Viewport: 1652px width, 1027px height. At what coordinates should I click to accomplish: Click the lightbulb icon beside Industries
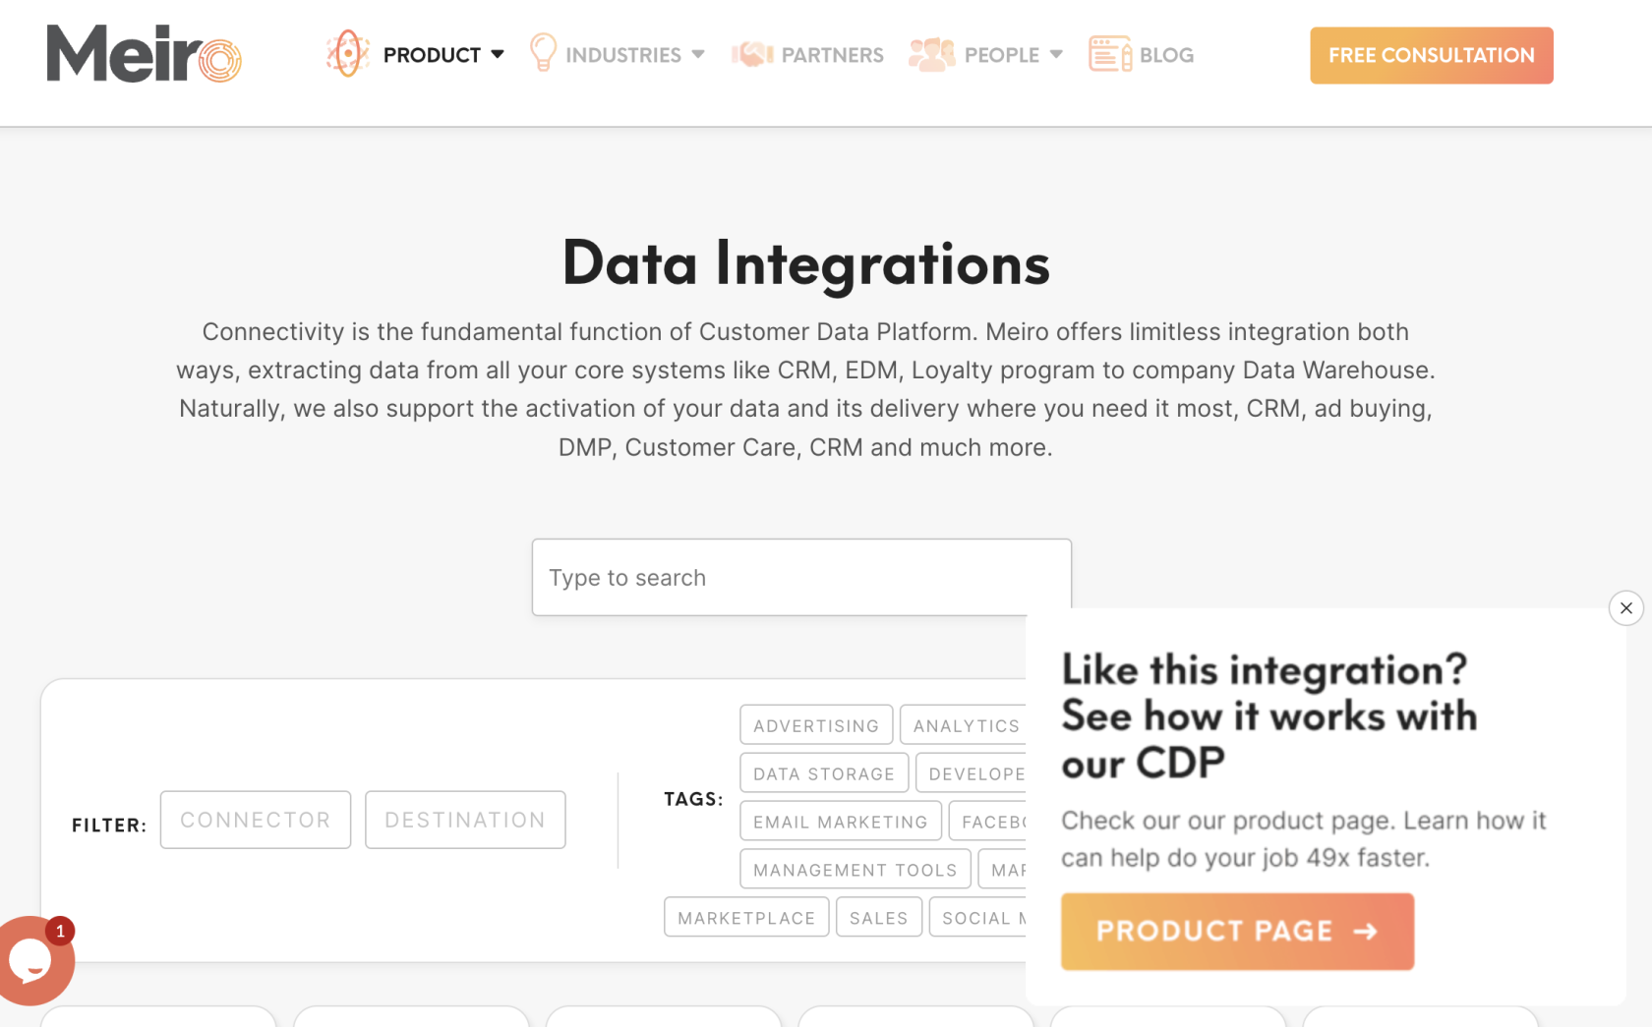pos(543,53)
